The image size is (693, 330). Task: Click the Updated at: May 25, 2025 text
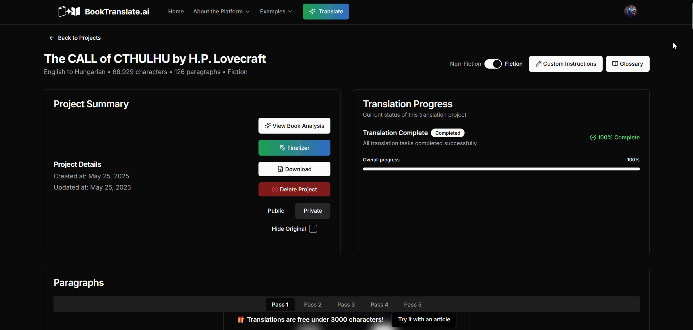92,187
